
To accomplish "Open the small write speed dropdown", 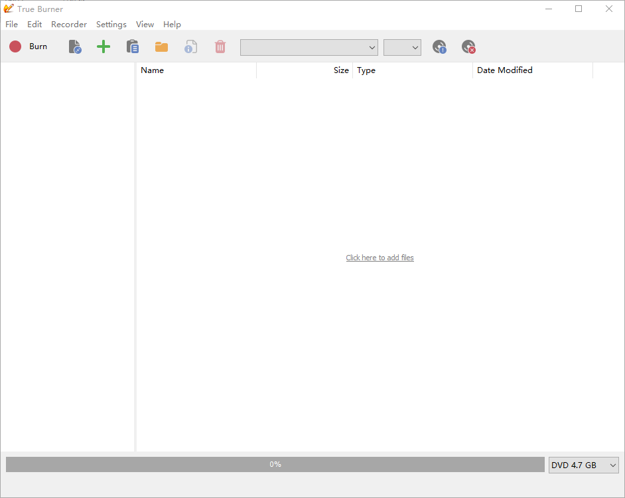I will click(402, 47).
